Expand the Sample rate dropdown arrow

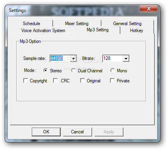tap(73, 58)
